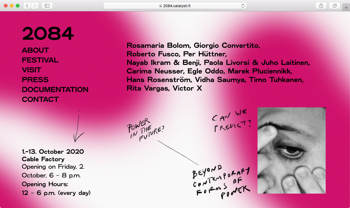Image resolution: width=350 pixels, height=208 pixels.
Task: Close the Safari window with red button
Action: click(x=6, y=6)
